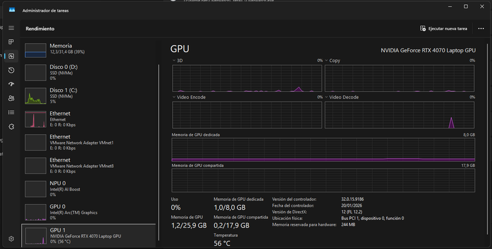Open the 3D engine graph dropdown

174,60
